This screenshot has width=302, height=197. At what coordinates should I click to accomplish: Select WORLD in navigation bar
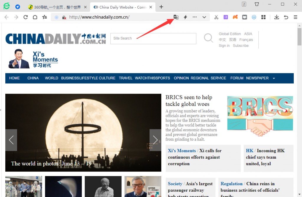(51, 78)
